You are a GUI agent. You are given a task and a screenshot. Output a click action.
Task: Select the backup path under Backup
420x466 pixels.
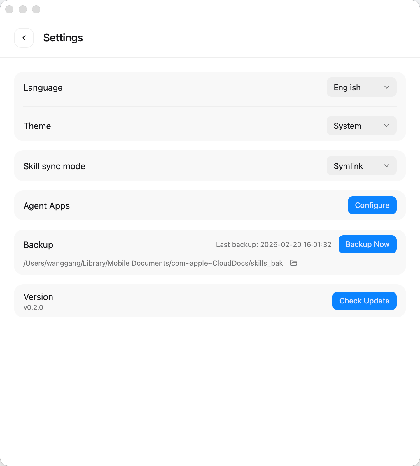pos(153,263)
